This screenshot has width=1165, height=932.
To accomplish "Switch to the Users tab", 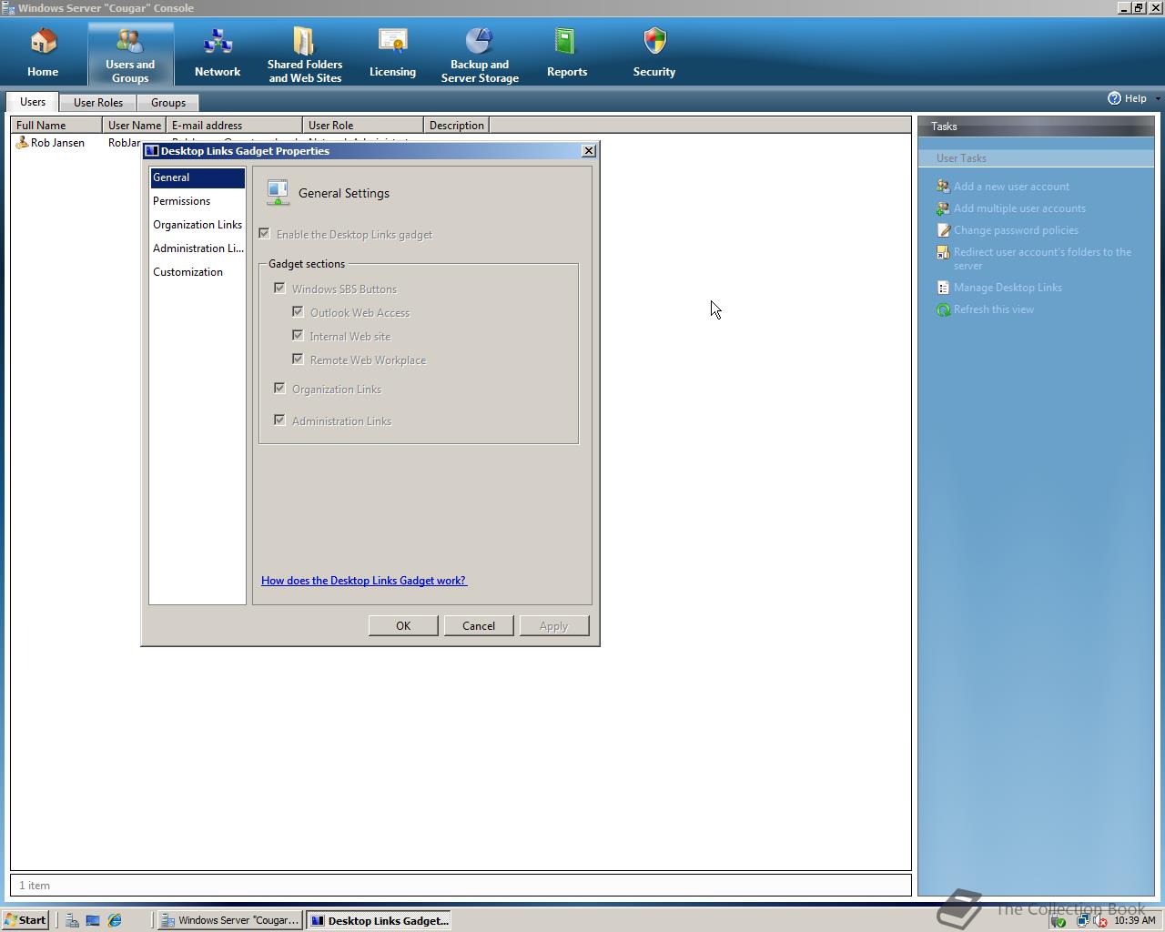I will [x=33, y=102].
